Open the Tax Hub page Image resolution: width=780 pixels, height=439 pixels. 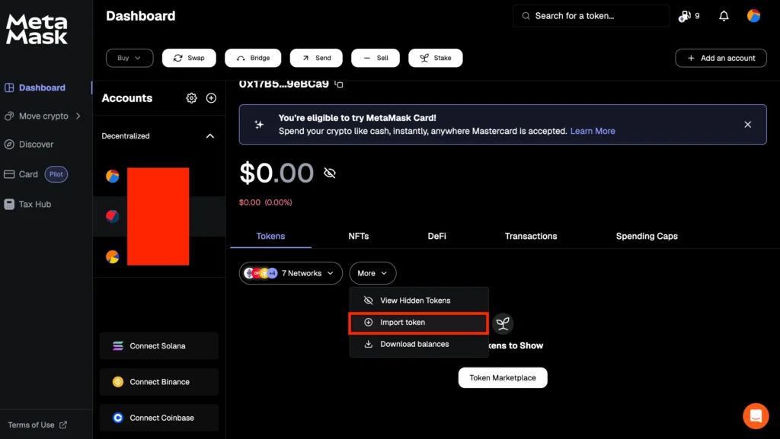[28, 204]
